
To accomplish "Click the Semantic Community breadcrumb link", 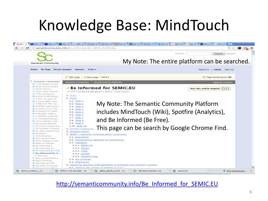I will click(77, 82).
